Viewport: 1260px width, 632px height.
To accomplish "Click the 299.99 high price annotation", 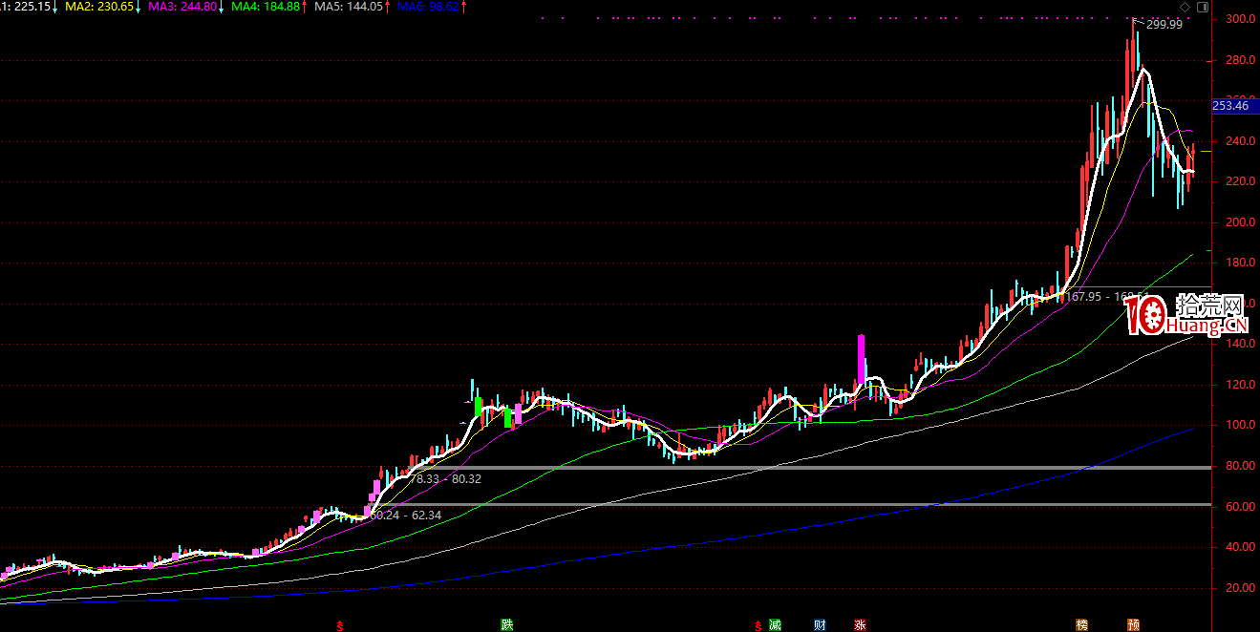I will pyautogui.click(x=1164, y=25).
